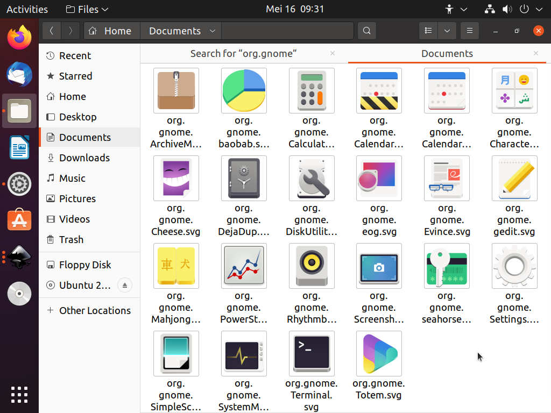Show Applications grid in the dock
The image size is (551, 413).
pos(19,395)
